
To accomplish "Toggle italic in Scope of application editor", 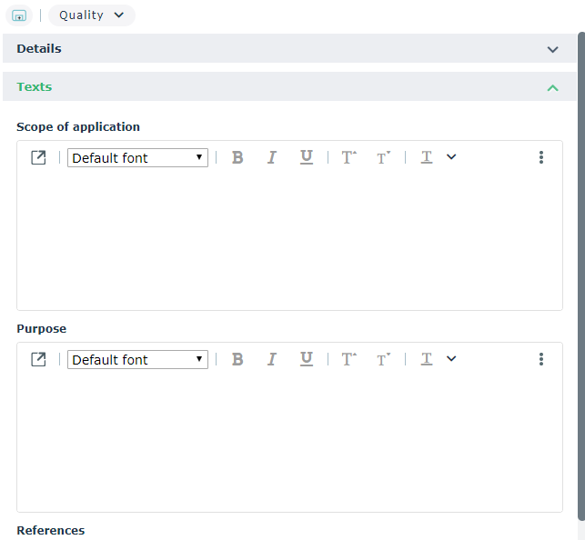I will [x=271, y=157].
